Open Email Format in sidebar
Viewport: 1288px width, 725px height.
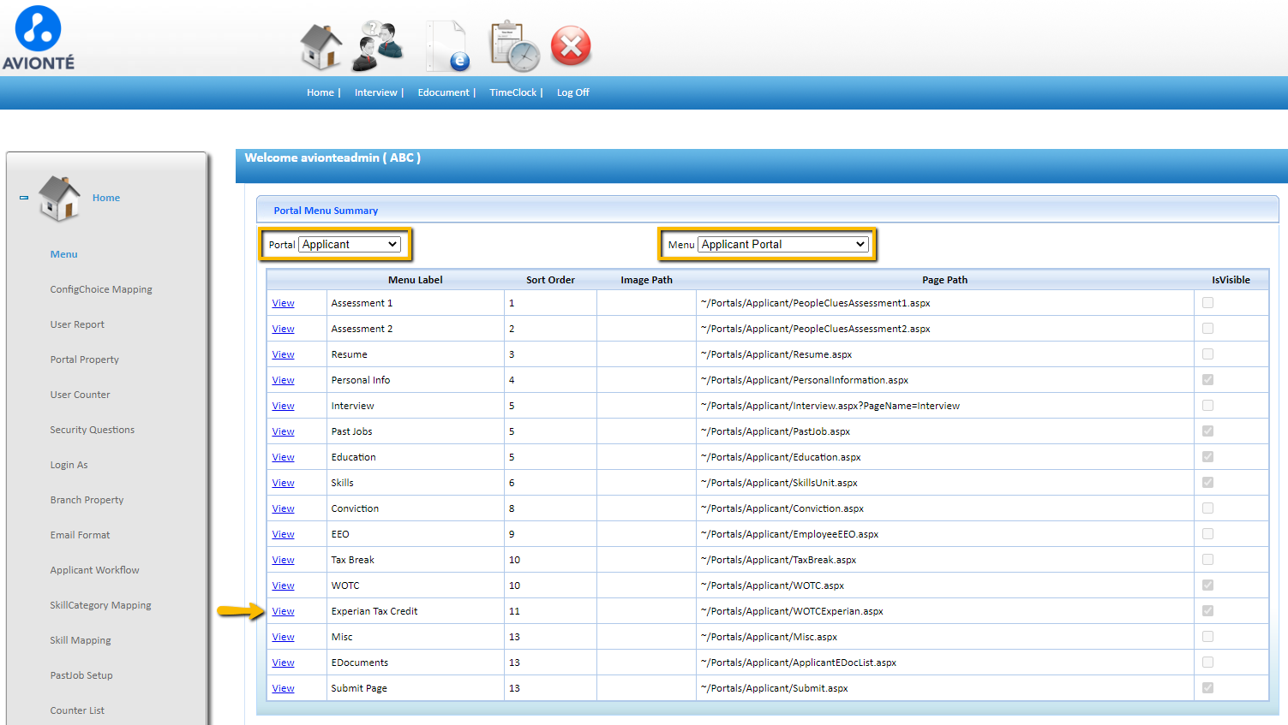[80, 535]
